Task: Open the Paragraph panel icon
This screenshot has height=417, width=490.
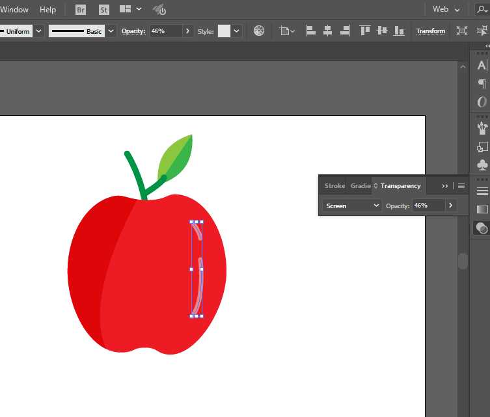Action: tap(482, 83)
